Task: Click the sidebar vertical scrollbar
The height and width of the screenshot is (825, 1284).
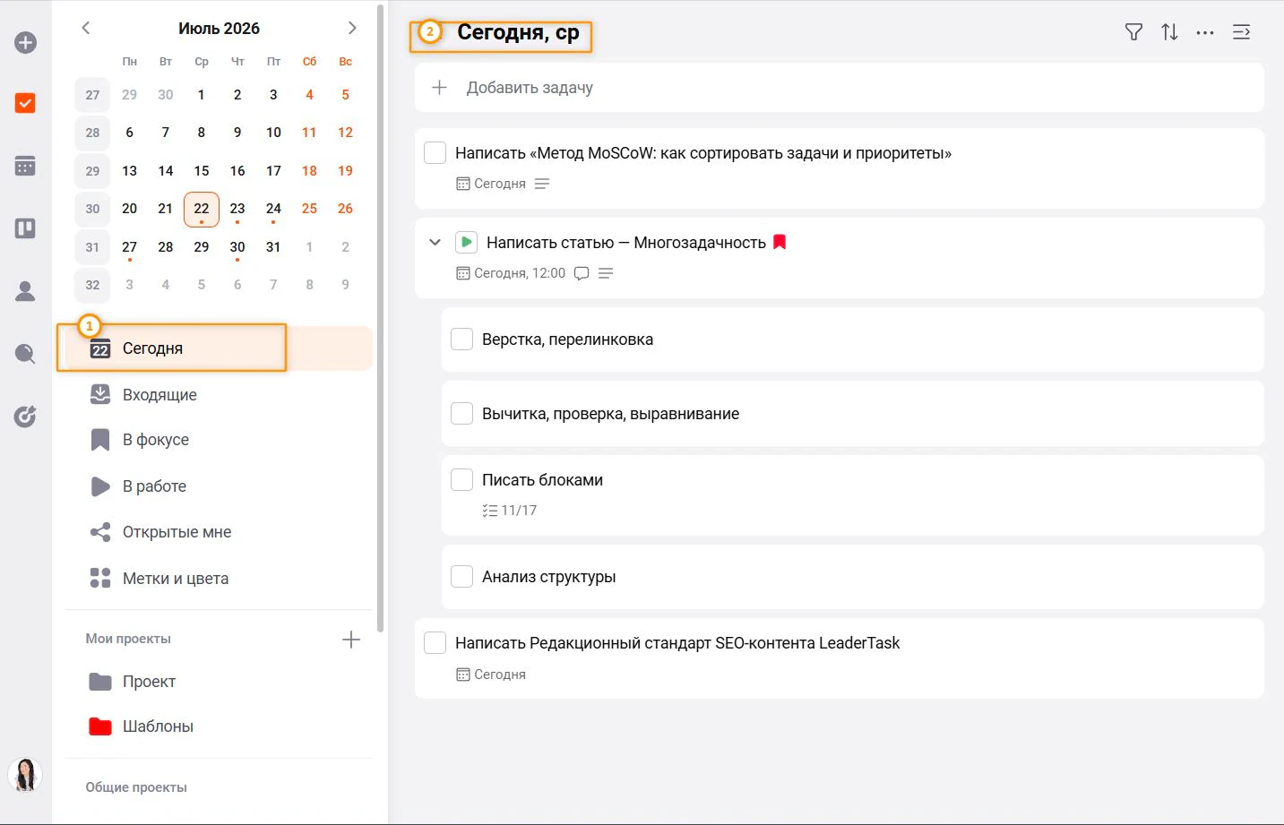Action: point(381,318)
